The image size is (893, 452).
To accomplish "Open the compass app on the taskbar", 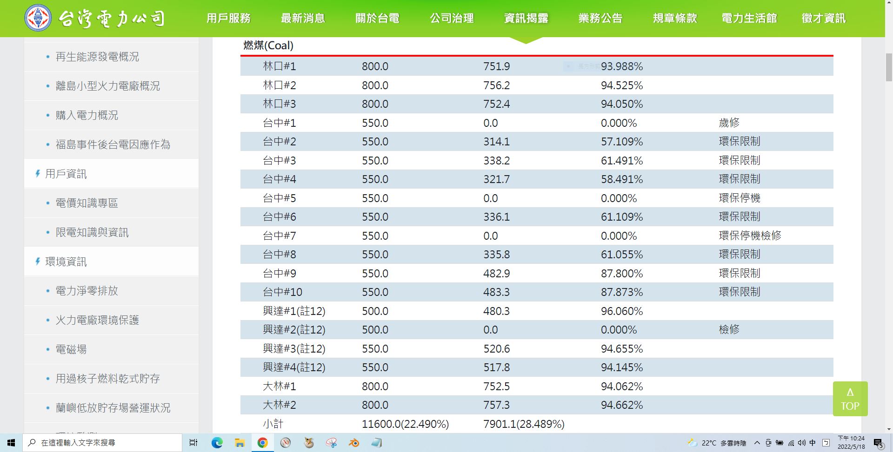I will [286, 443].
